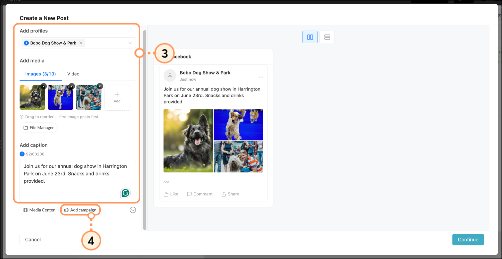Click the left panel vertical scrollbar
The width and height of the screenshot is (502, 259).
coord(145,130)
